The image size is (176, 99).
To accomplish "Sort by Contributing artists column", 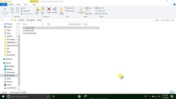I will 74,24.
